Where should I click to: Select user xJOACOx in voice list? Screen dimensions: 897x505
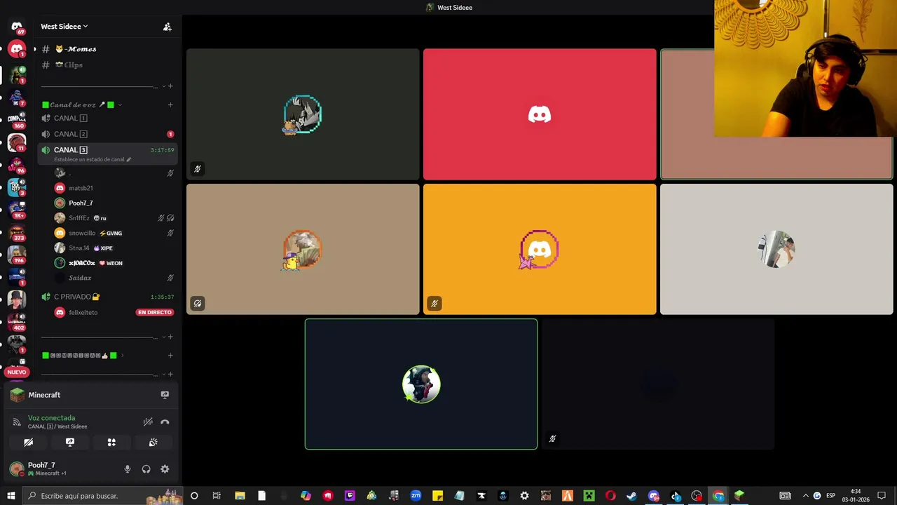(x=81, y=263)
